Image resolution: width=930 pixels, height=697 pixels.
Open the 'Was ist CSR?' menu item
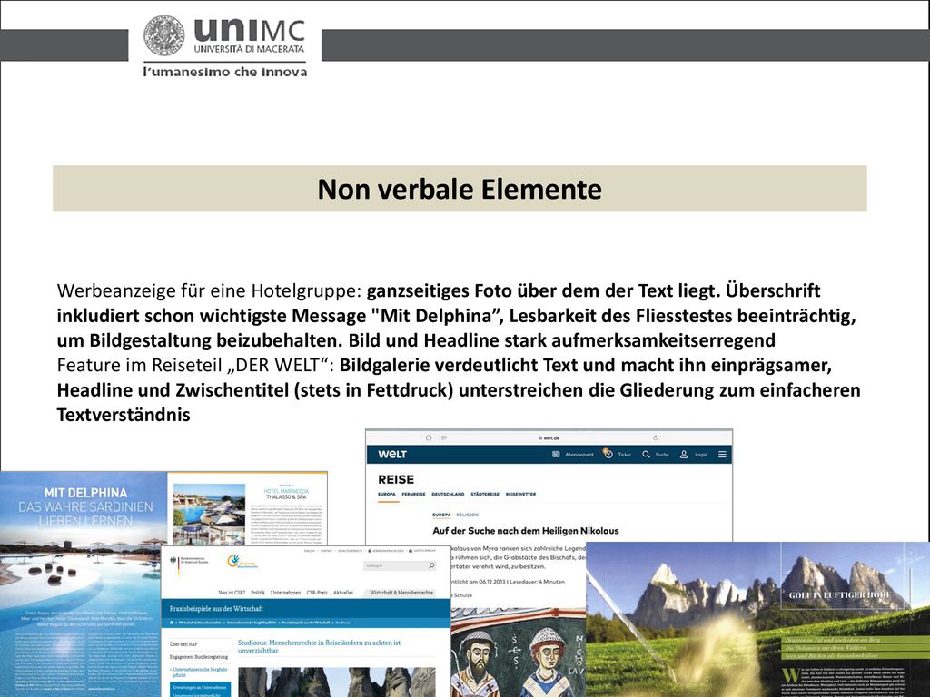tap(232, 593)
